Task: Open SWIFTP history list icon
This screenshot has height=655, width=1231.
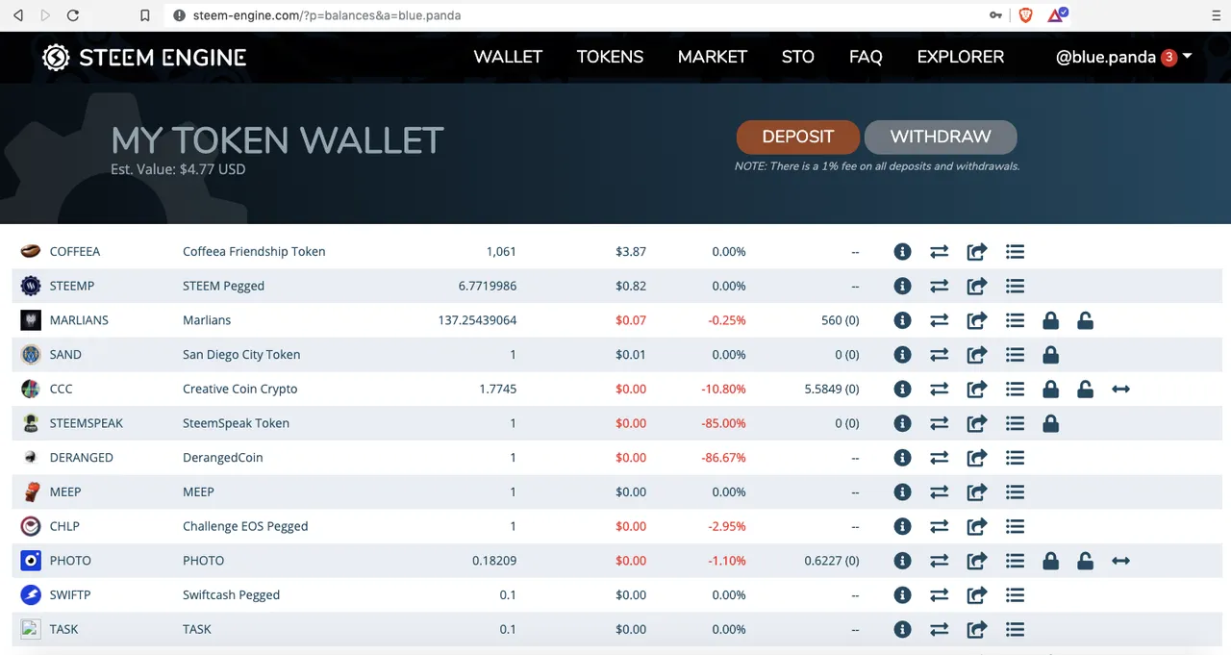Action: tap(1015, 595)
